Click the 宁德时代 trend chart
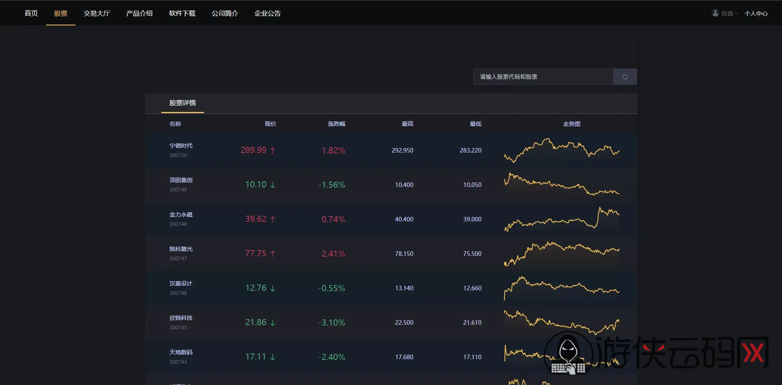Image resolution: width=782 pixels, height=385 pixels. pyautogui.click(x=562, y=150)
